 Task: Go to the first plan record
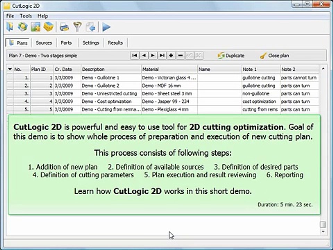point(135,56)
